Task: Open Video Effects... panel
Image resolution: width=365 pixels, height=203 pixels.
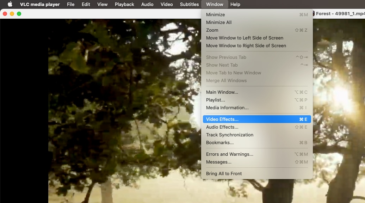Action: point(257,119)
